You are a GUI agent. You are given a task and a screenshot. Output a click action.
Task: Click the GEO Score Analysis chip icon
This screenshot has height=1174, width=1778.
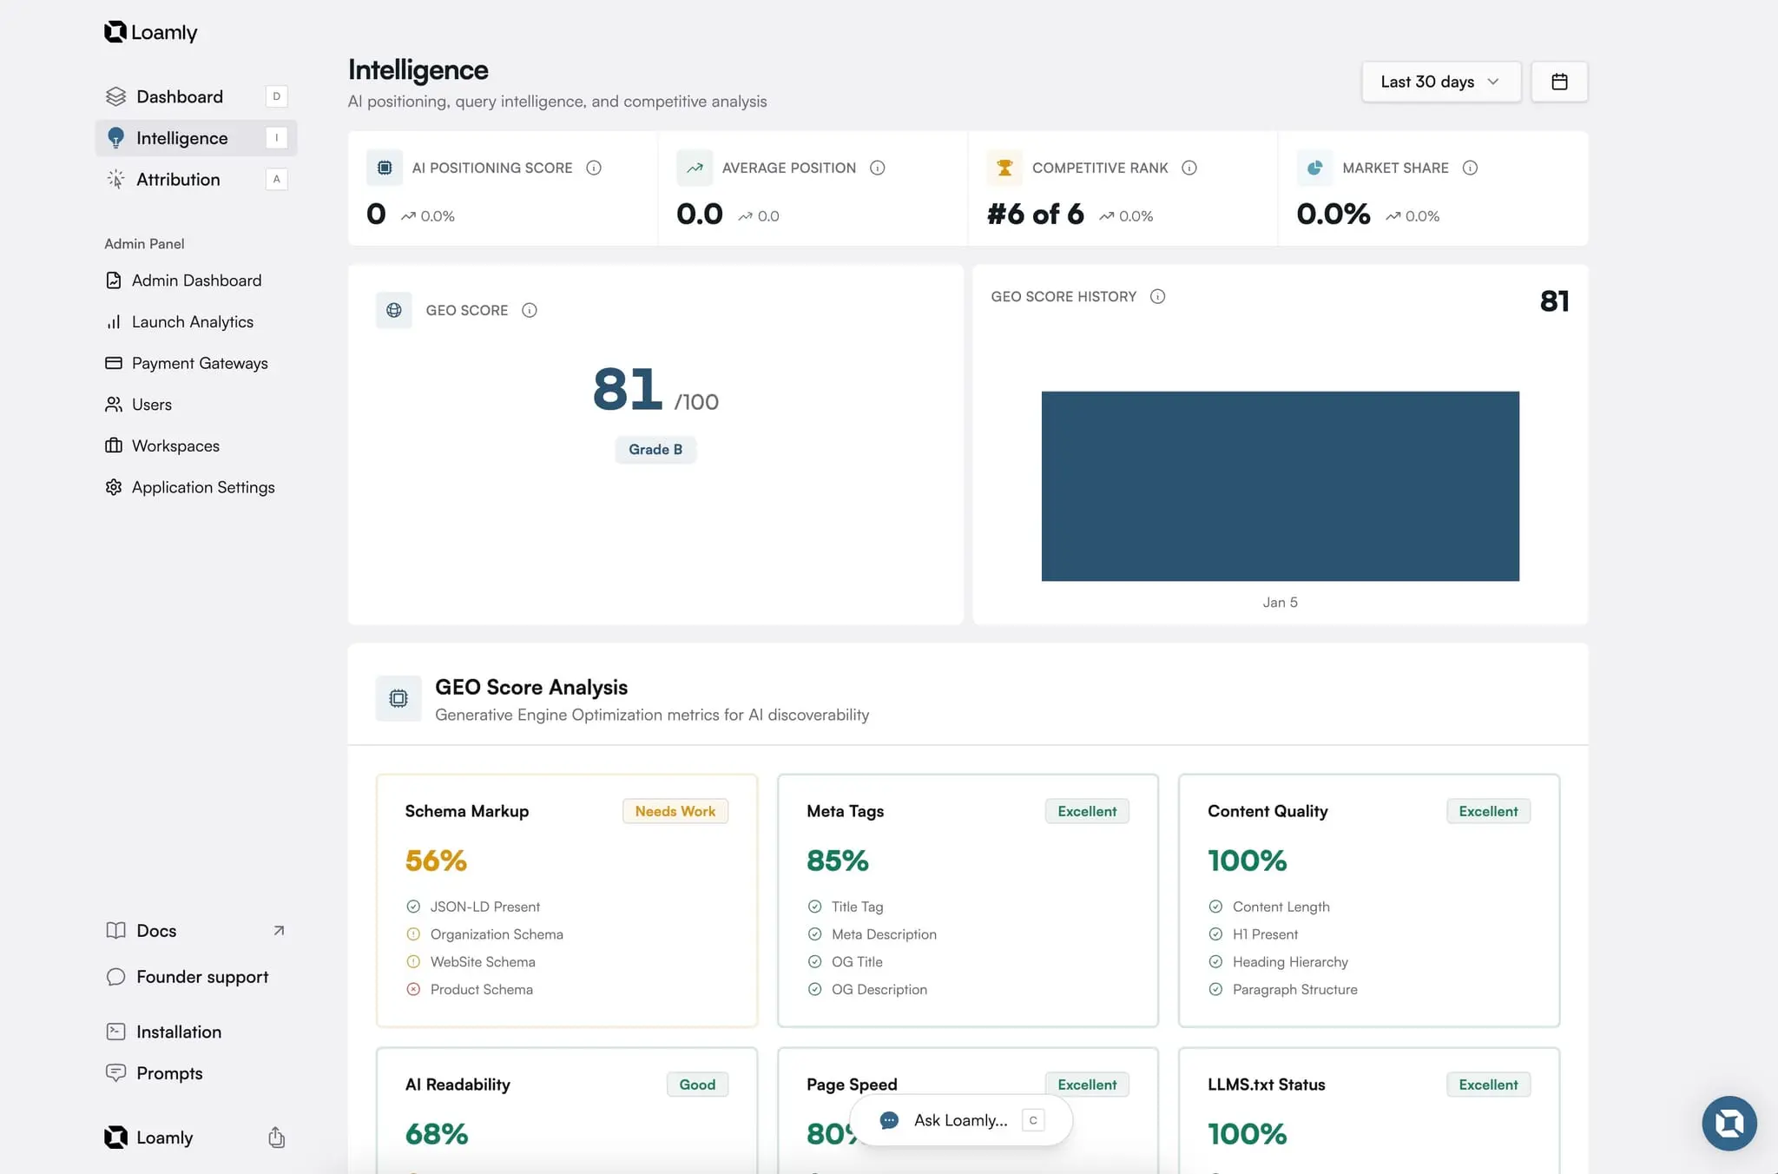(398, 698)
